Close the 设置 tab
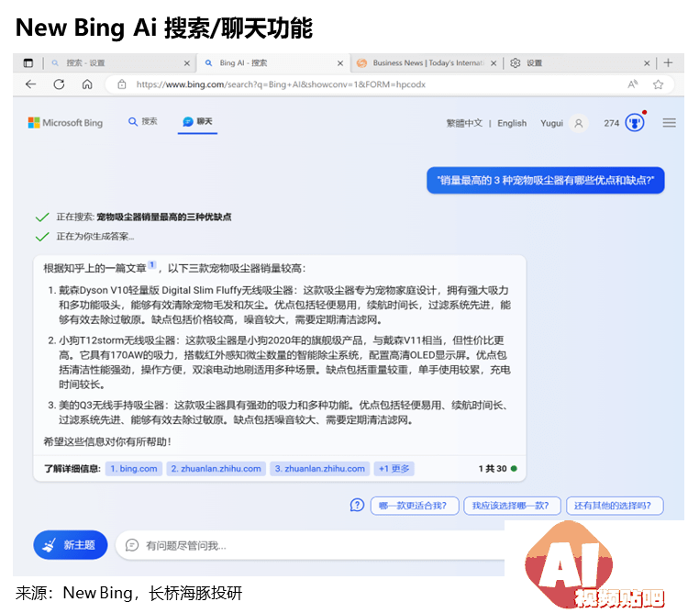Screen dimensions: 688x613 click(x=647, y=63)
